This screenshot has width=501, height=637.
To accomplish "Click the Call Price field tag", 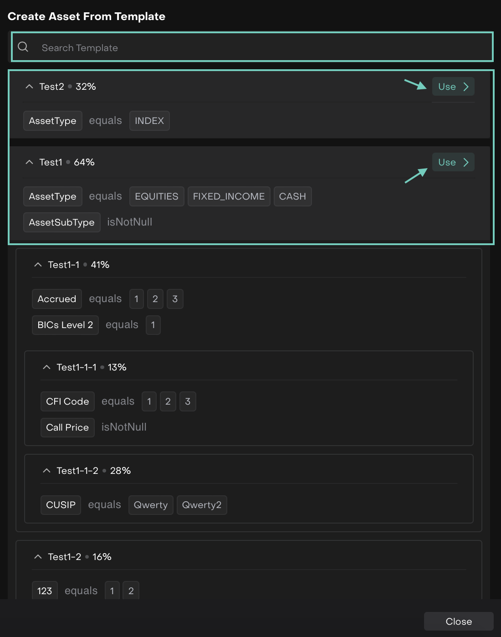I will pyautogui.click(x=67, y=427).
